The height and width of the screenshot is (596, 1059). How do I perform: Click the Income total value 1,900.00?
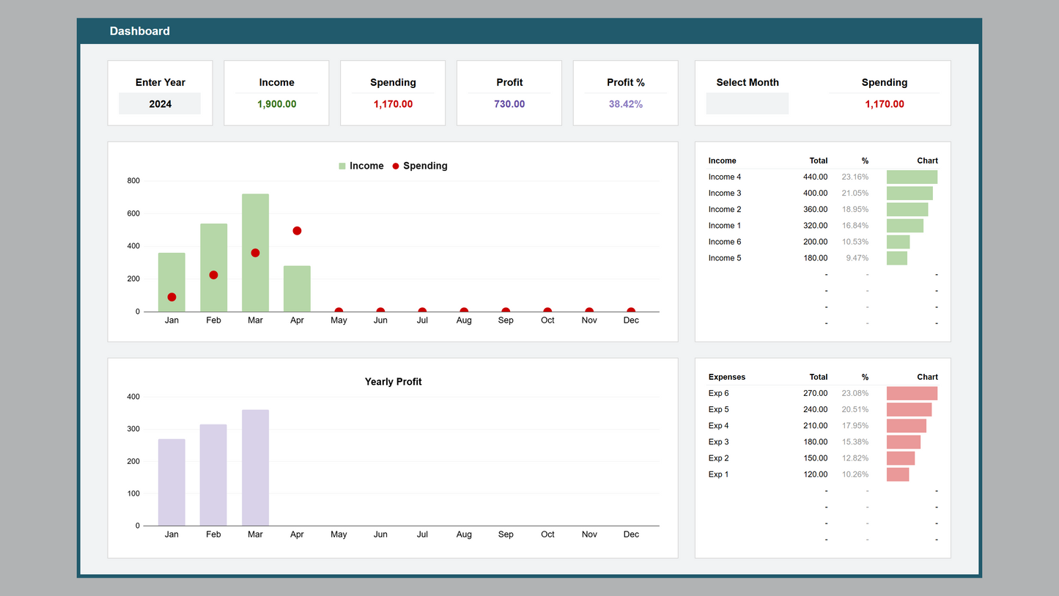[276, 104]
